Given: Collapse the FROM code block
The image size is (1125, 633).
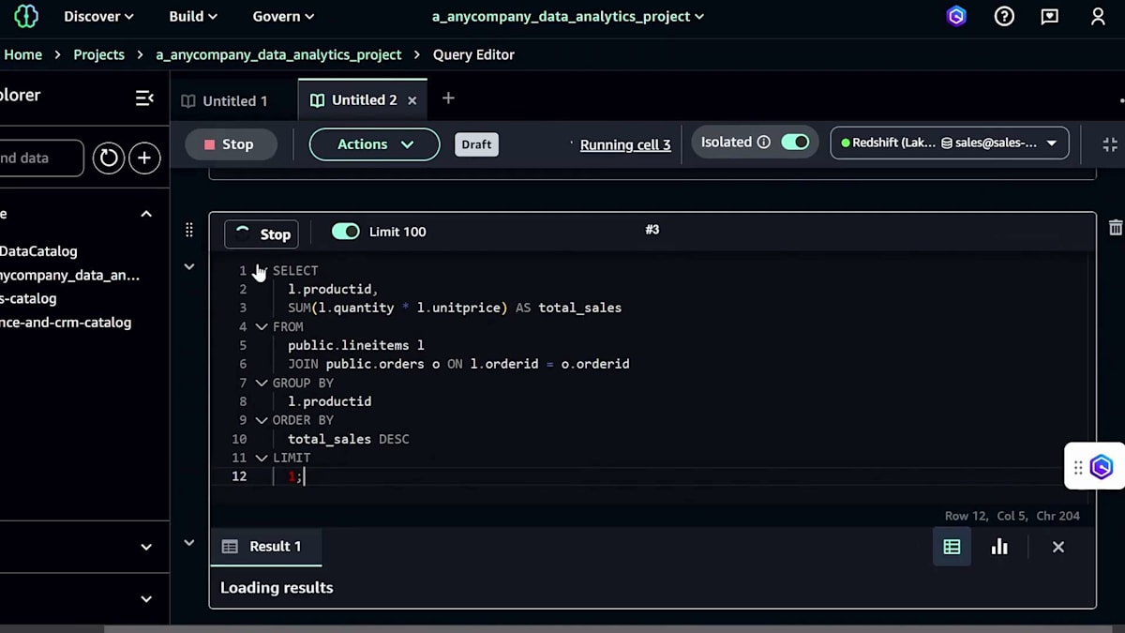Looking at the screenshot, I should pos(262,327).
